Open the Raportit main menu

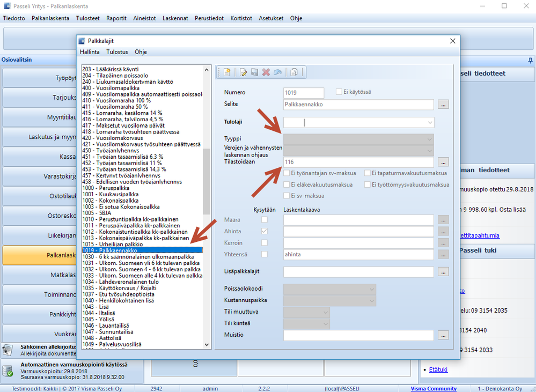pyautogui.click(x=116, y=18)
